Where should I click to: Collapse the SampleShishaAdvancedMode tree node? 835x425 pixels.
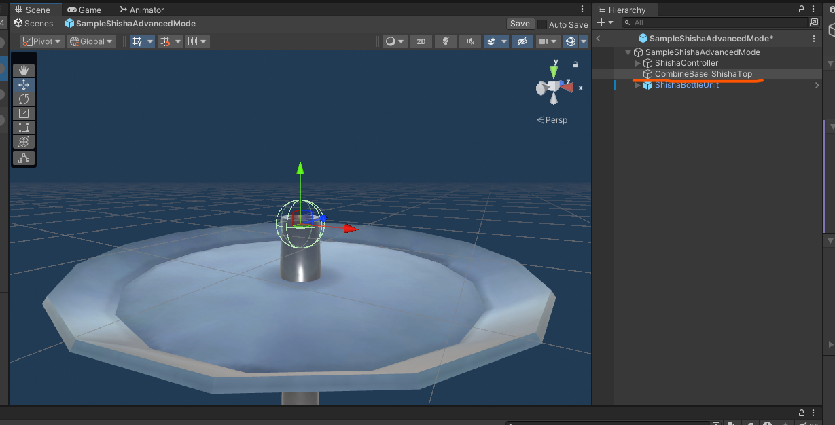coord(628,52)
